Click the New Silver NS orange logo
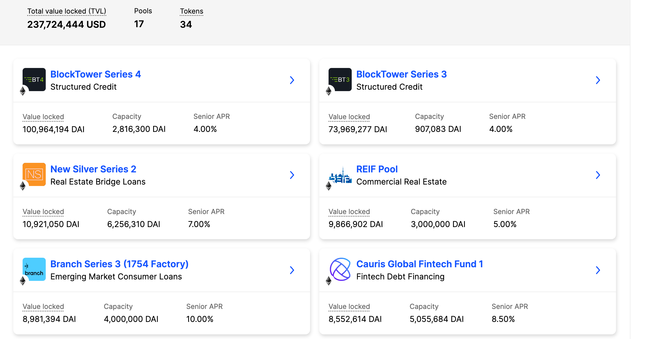Image resolution: width=671 pixels, height=339 pixels. (x=34, y=174)
